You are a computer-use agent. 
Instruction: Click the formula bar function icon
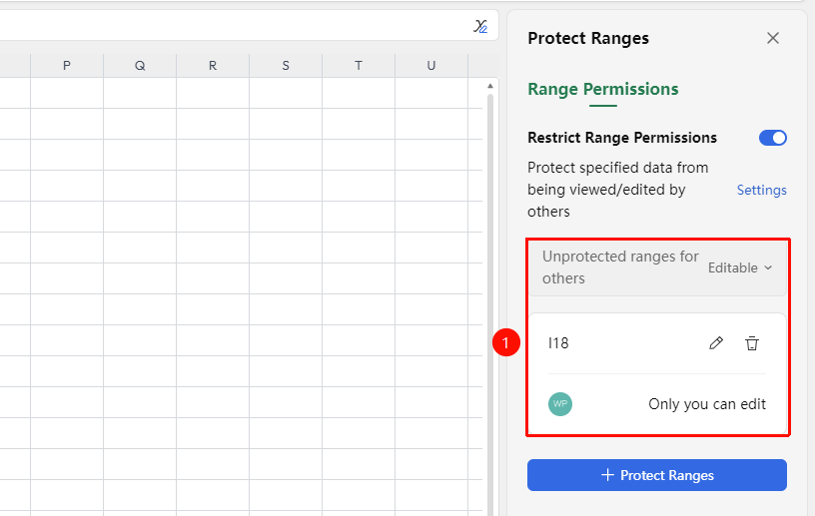click(480, 26)
